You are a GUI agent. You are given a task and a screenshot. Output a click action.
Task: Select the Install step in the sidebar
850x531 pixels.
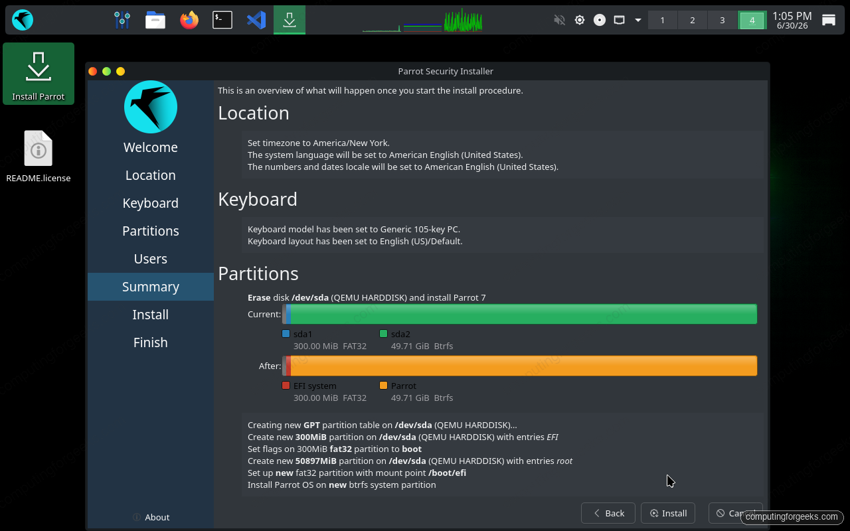(151, 315)
